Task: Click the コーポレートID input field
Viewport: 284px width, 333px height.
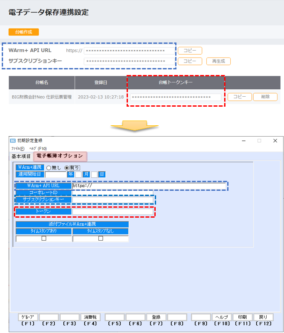Action: 113,193
